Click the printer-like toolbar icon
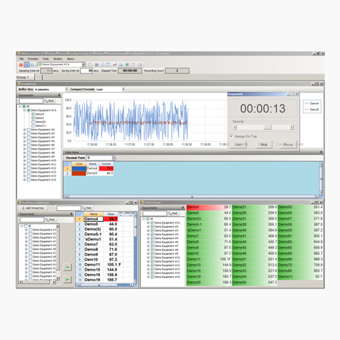 click(x=120, y=65)
